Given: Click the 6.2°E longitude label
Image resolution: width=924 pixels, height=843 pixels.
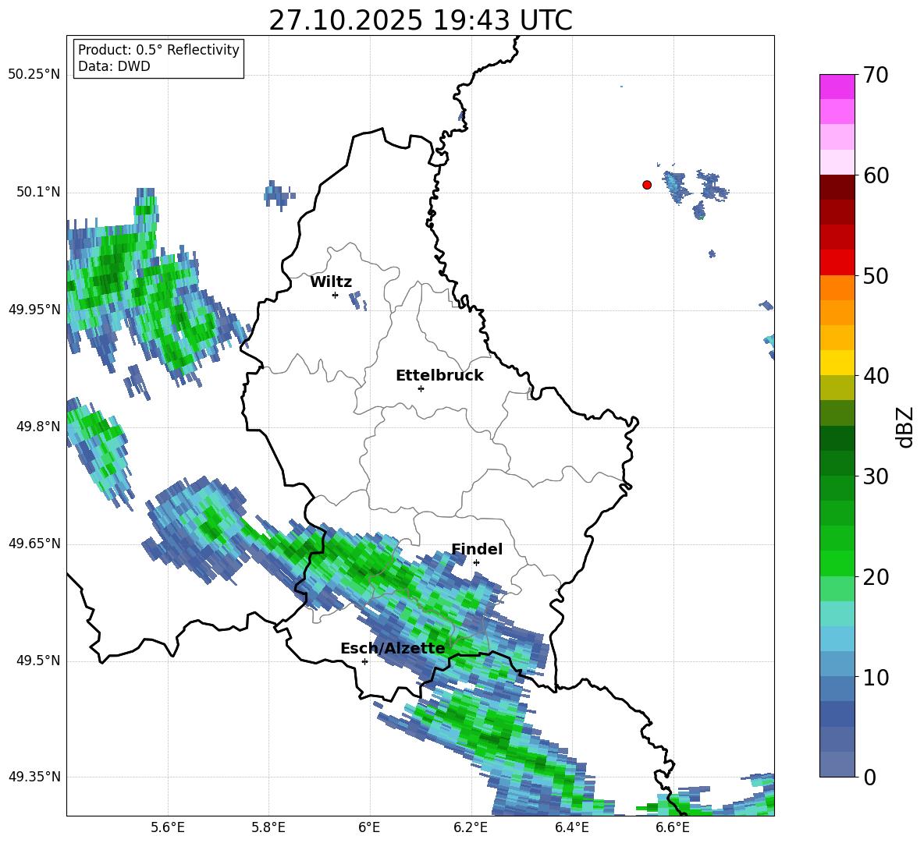Looking at the screenshot, I should (x=471, y=827).
